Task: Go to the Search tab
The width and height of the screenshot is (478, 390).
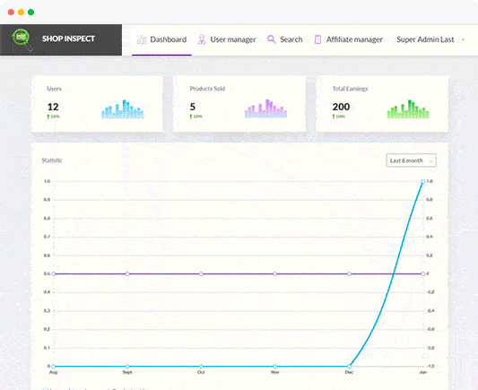Action: coord(284,39)
